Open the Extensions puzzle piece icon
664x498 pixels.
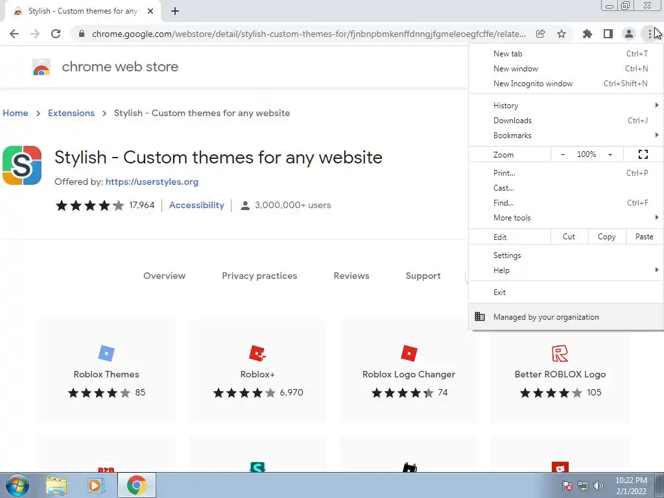(x=587, y=34)
